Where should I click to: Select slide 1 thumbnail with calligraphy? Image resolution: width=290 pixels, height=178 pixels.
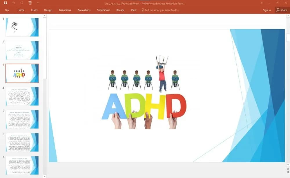22,27
